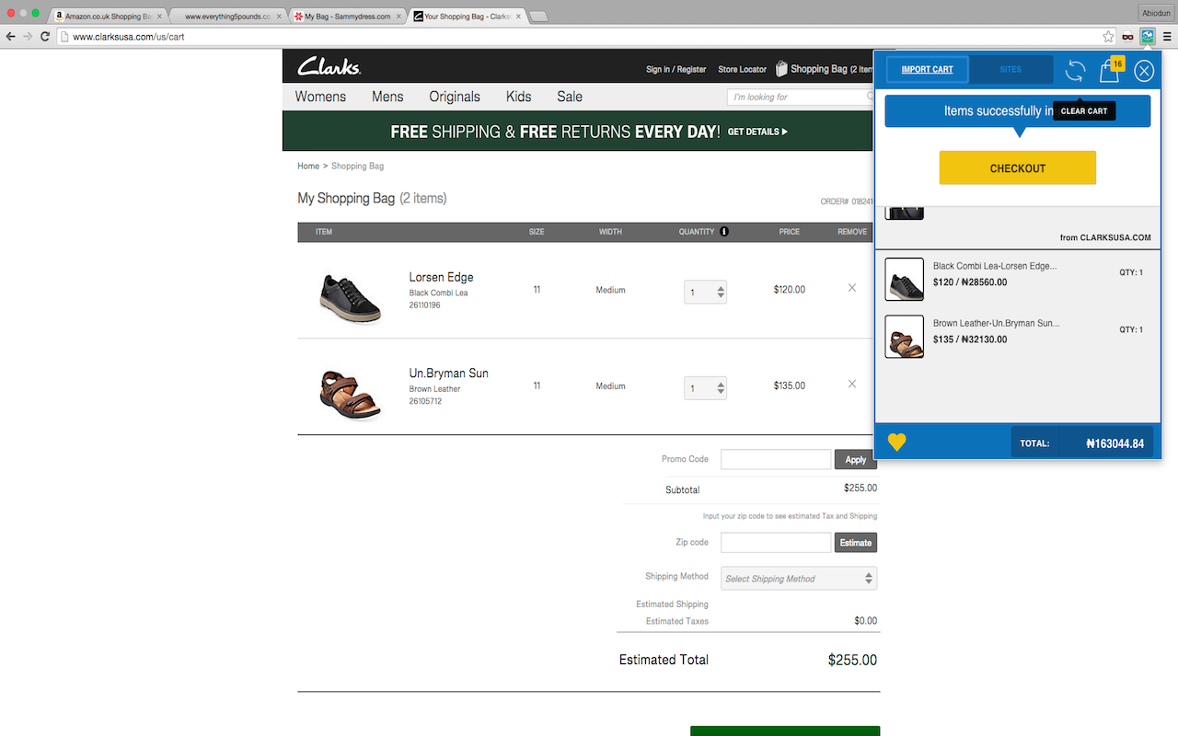Click the Apply promo code button
1178x736 pixels.
(856, 459)
